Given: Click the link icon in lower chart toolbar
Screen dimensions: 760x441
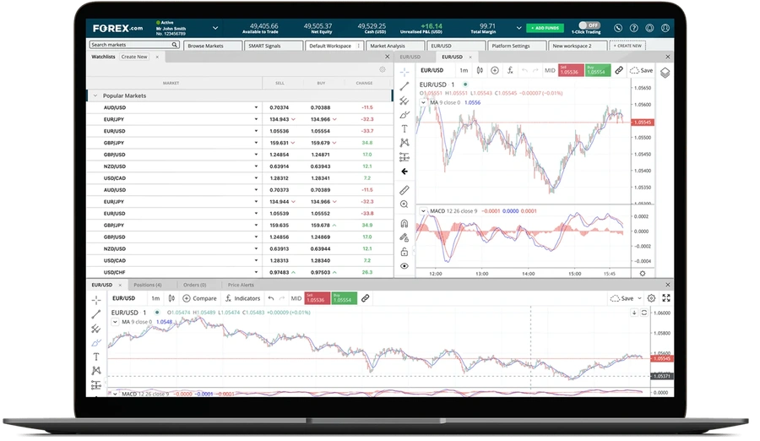Looking at the screenshot, I should tap(366, 298).
